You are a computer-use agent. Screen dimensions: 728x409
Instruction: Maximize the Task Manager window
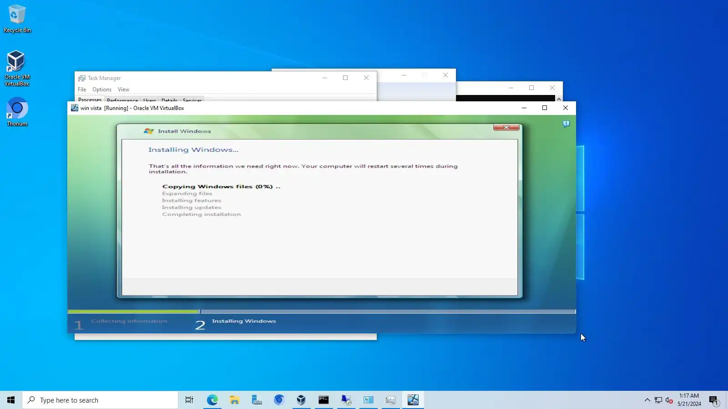(345, 78)
